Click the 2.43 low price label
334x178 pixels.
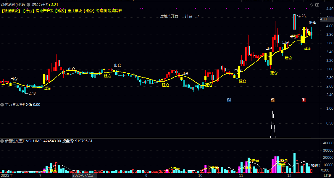32,93
